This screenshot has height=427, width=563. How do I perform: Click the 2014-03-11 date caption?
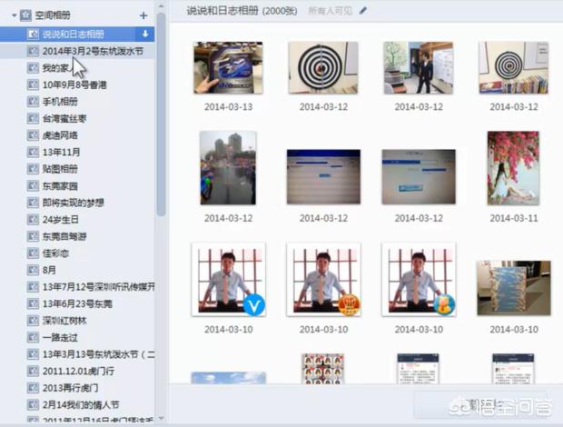pyautogui.click(x=514, y=218)
